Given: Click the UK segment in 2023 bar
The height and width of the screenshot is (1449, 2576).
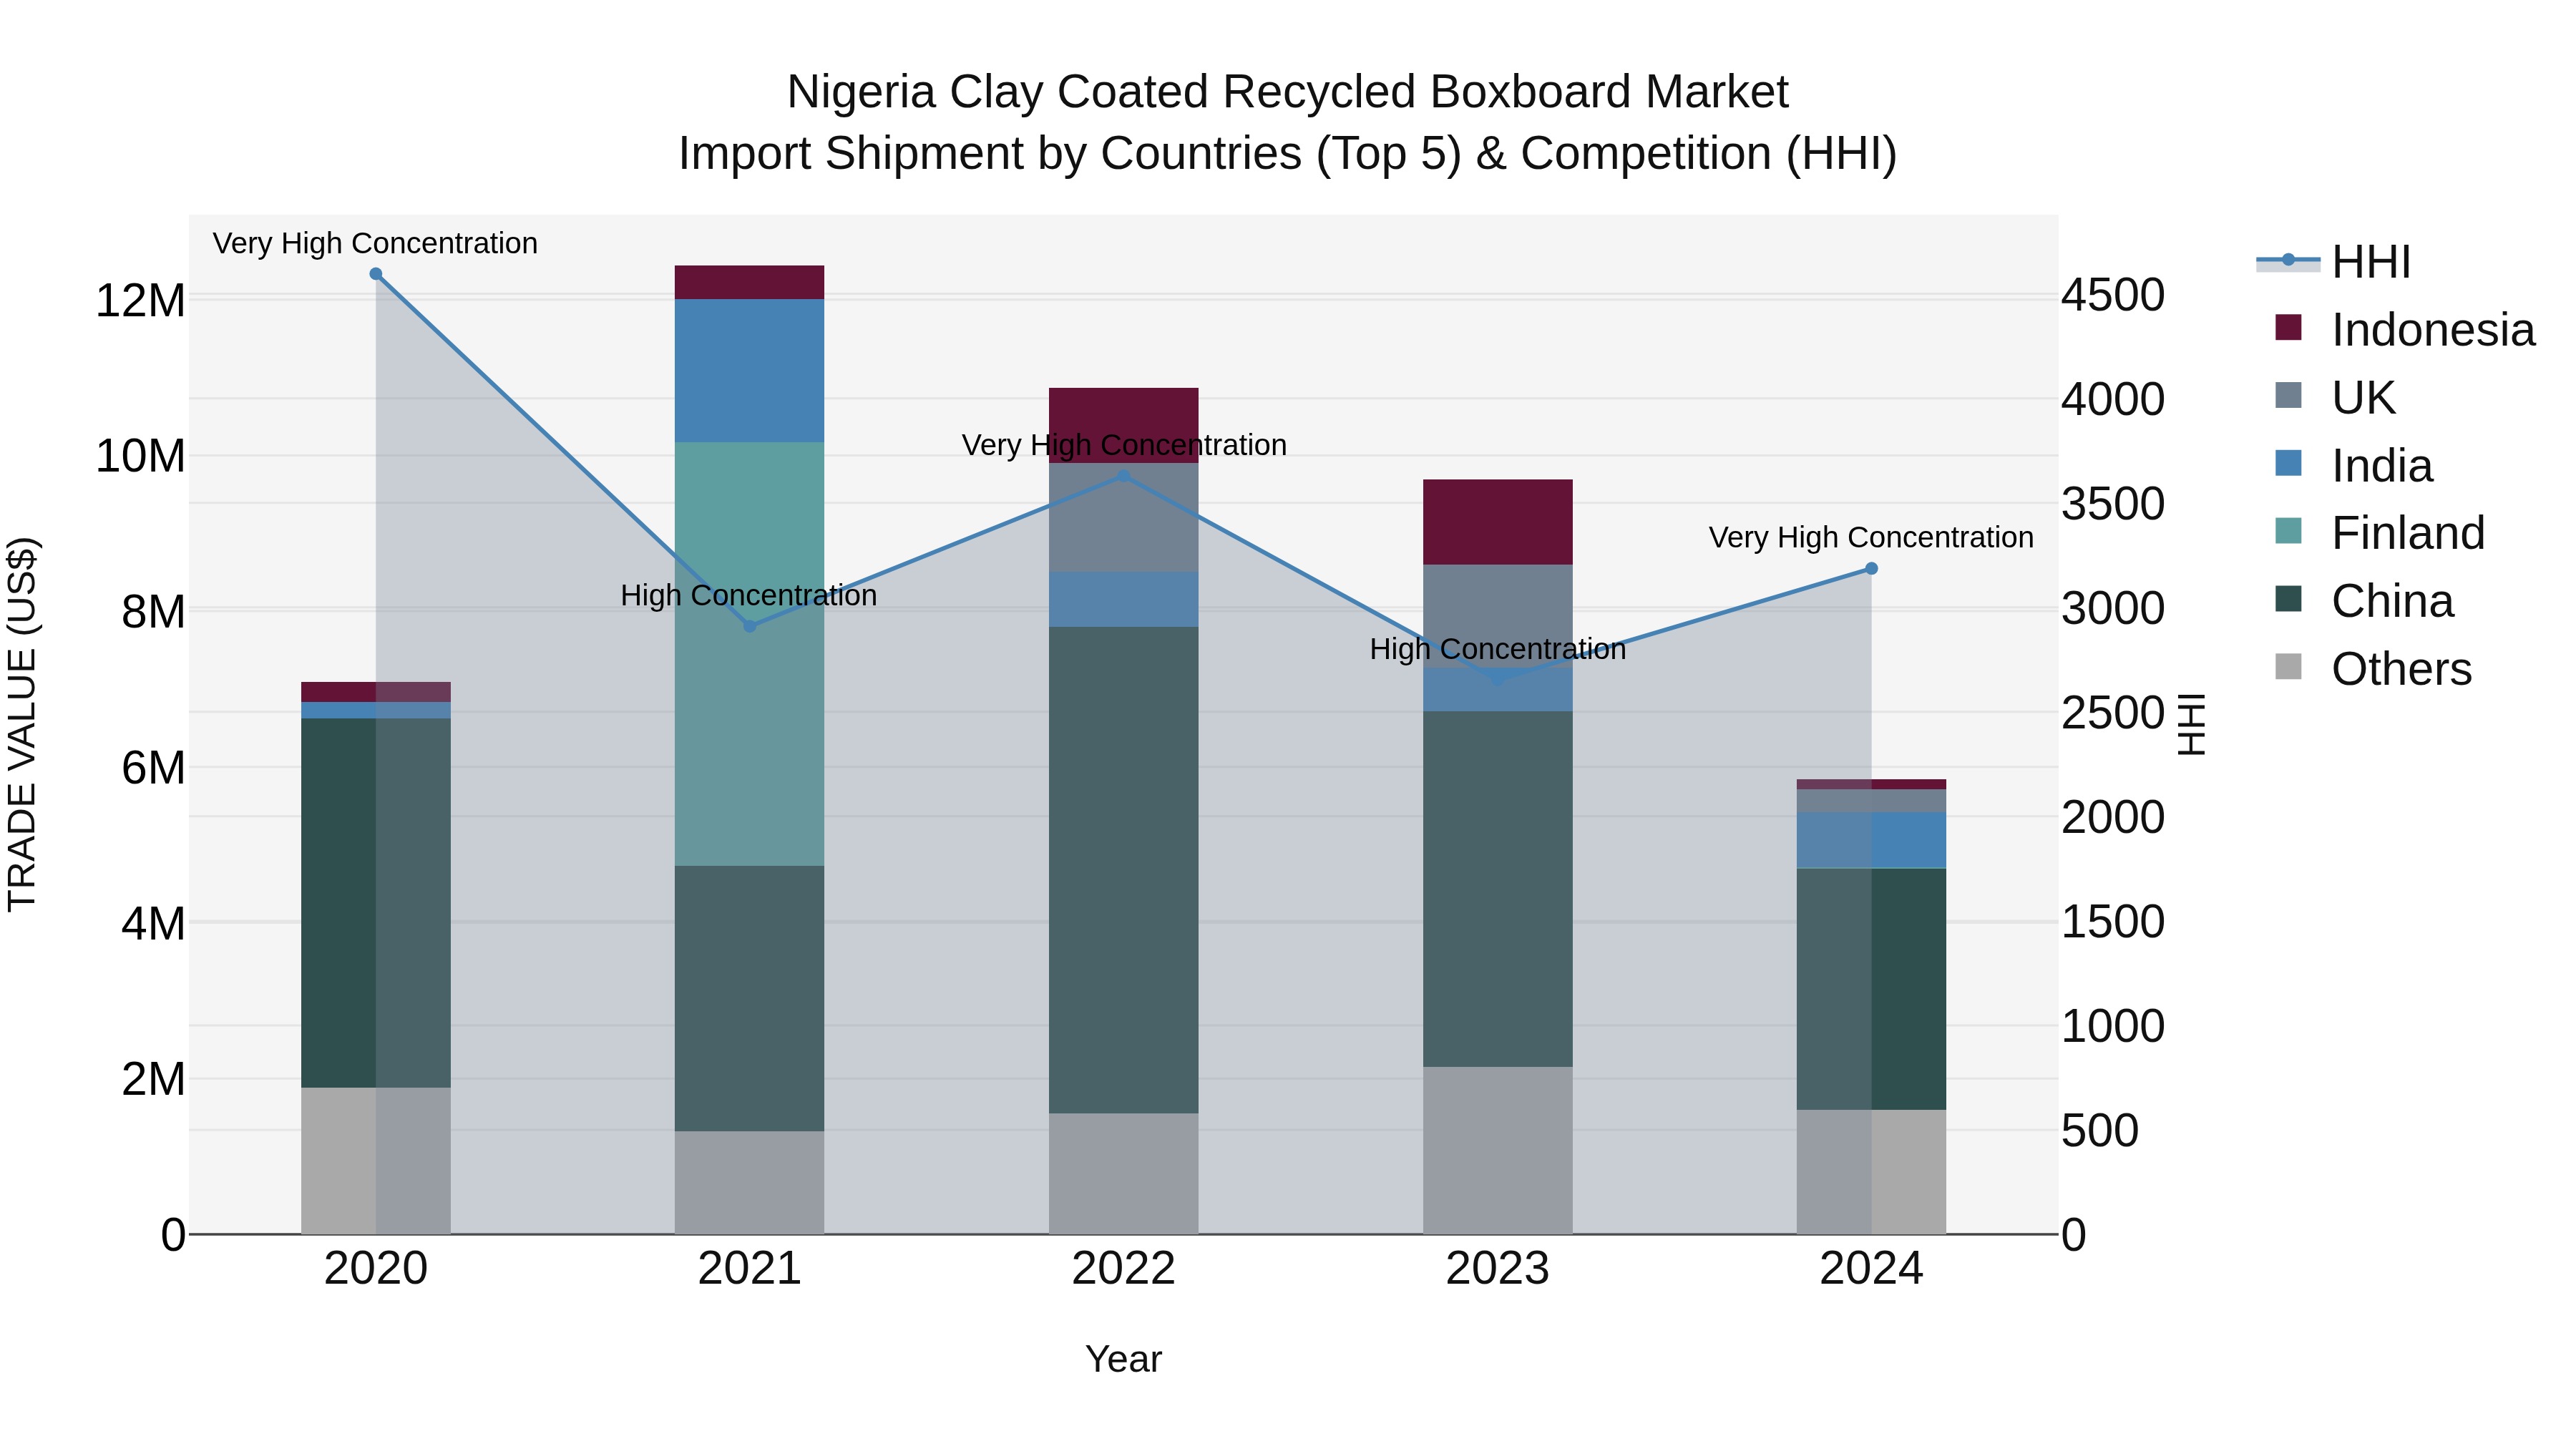Looking at the screenshot, I should coord(1498,616).
